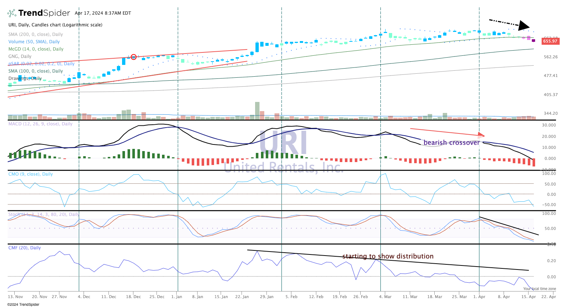The image size is (567, 308).
Task: Click the 'MACD (12, 26, 9, close), Daily' label
Action: tap(40, 124)
